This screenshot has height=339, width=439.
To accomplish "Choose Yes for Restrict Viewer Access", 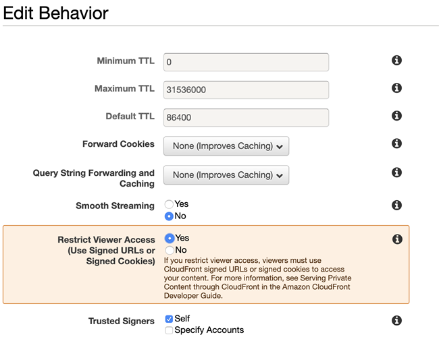I will 169,238.
